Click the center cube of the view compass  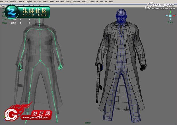click(x=170, y=16)
